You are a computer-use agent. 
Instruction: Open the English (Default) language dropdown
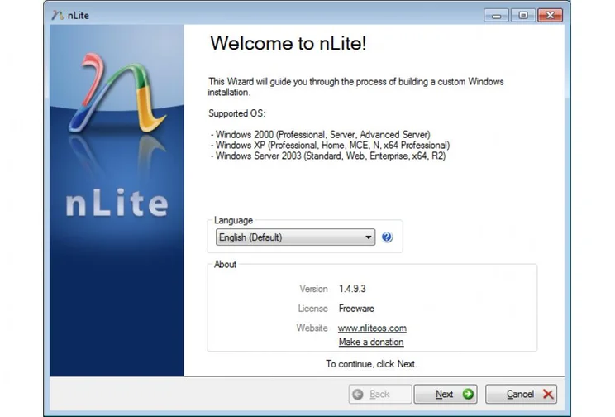(x=295, y=237)
